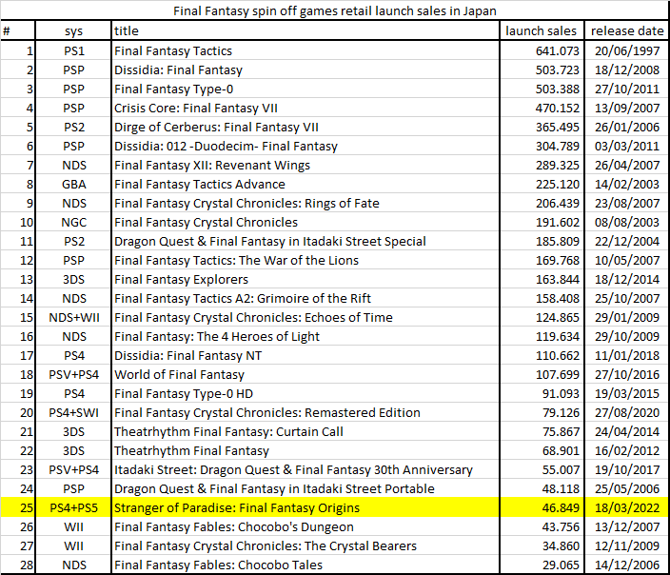Click the NDS+WII system cell
This screenshot has width=670, height=575.
click(73, 317)
